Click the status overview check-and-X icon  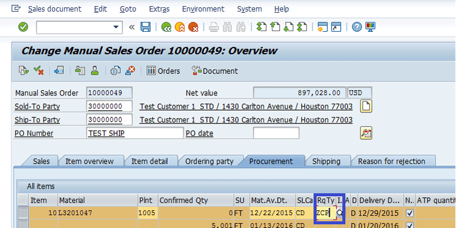pyautogui.click(x=39, y=70)
